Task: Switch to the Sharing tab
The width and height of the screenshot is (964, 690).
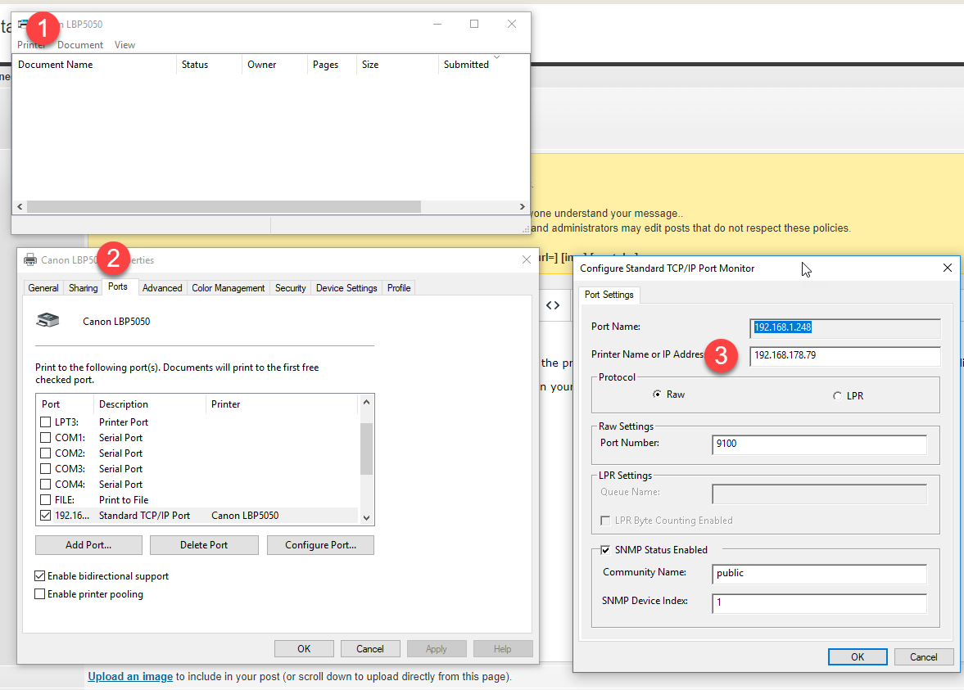Action: (83, 288)
